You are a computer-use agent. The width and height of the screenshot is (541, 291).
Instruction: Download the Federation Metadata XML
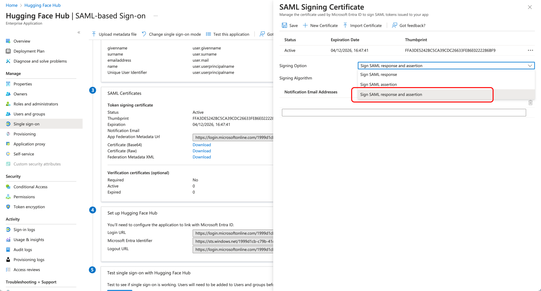pyautogui.click(x=202, y=157)
